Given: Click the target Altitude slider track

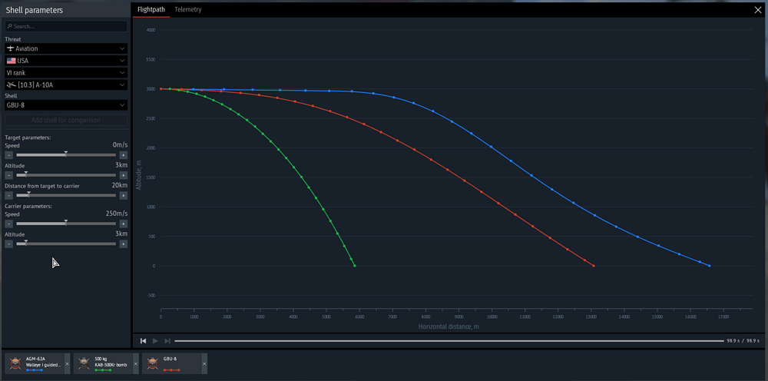Looking at the screenshot, I should pos(66,175).
